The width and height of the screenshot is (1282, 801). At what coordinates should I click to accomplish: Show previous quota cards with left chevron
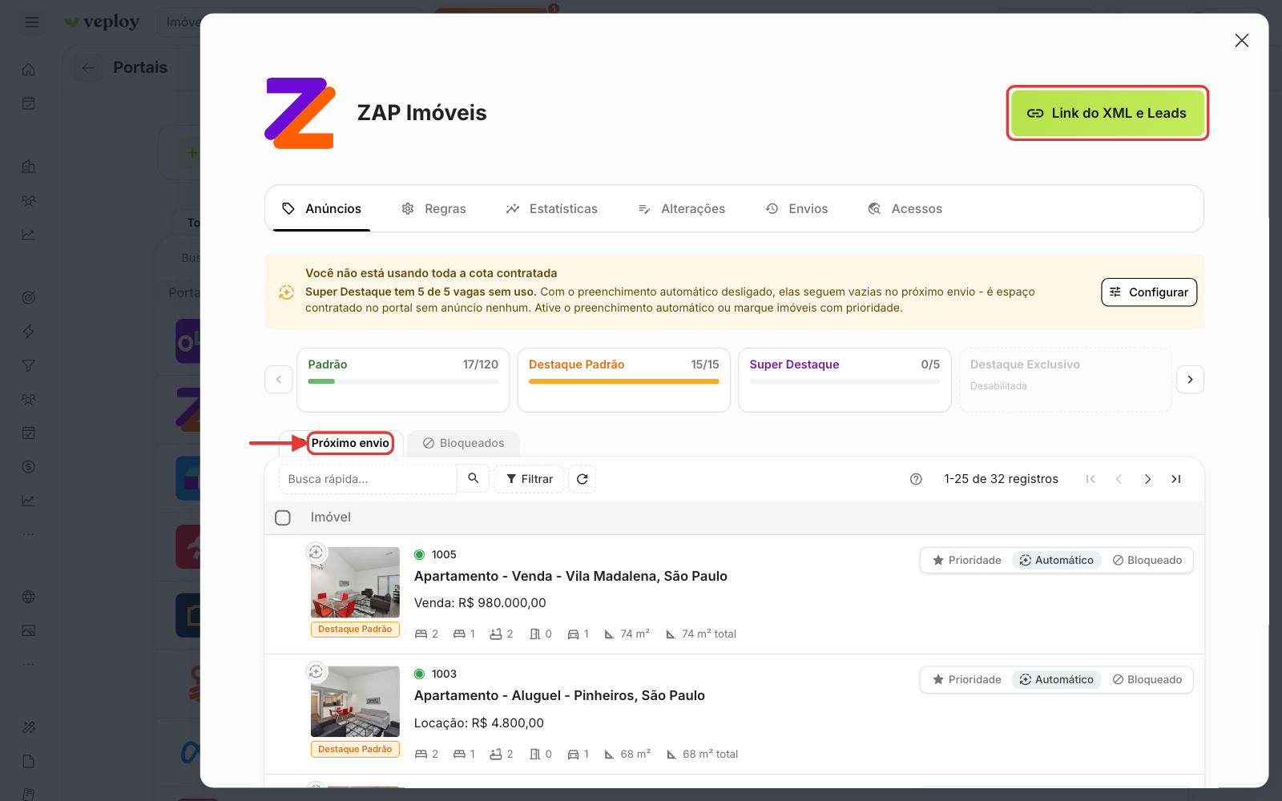coord(279,380)
